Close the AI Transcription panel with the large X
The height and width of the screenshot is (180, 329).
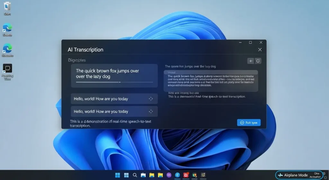click(x=260, y=50)
